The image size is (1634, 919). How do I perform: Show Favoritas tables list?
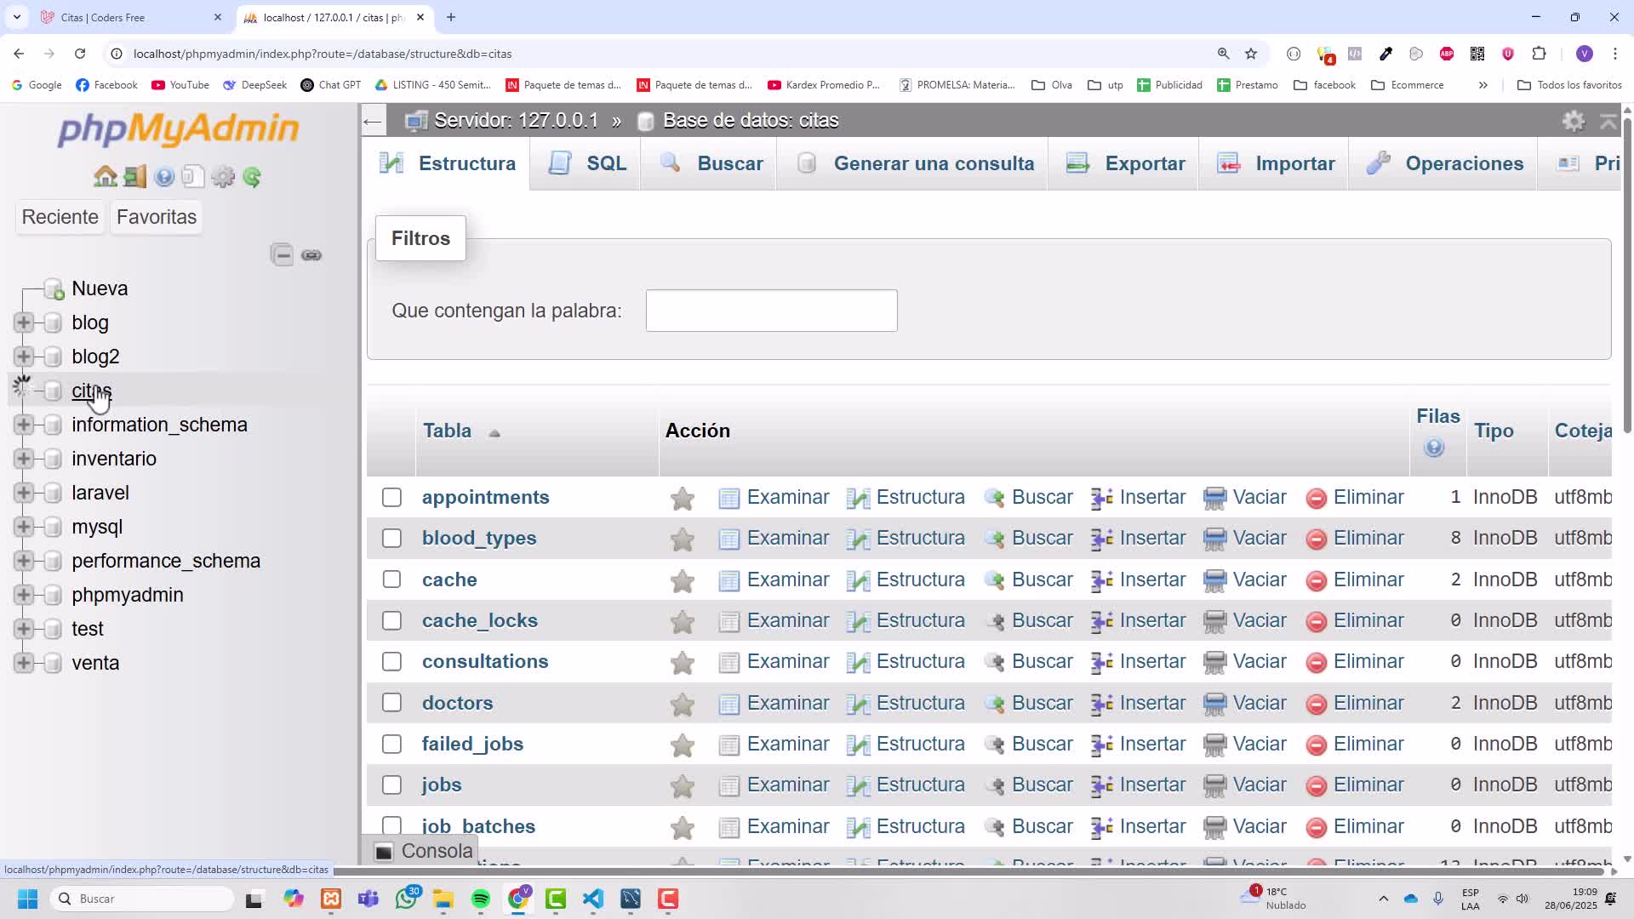[x=157, y=217]
